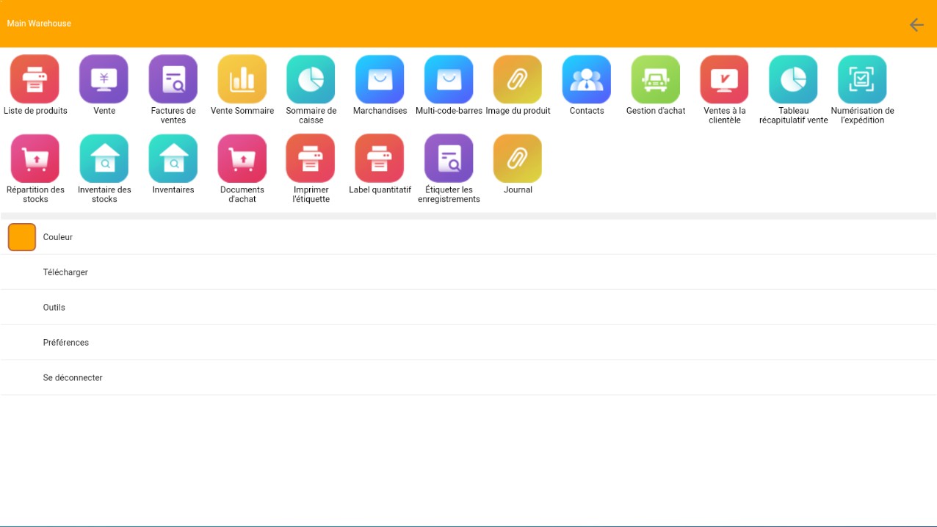
Task: Open the Multi-code-barres module
Action: (449, 79)
